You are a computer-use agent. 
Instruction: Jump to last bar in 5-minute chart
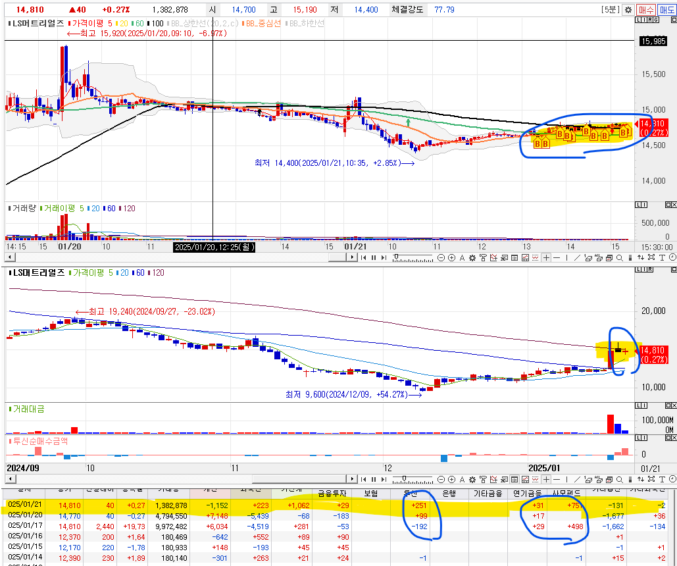pos(384,257)
